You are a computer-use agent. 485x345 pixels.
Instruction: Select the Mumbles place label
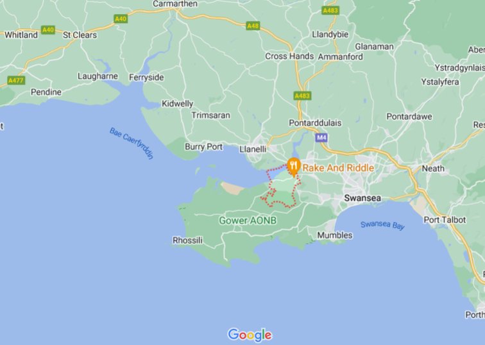click(335, 235)
